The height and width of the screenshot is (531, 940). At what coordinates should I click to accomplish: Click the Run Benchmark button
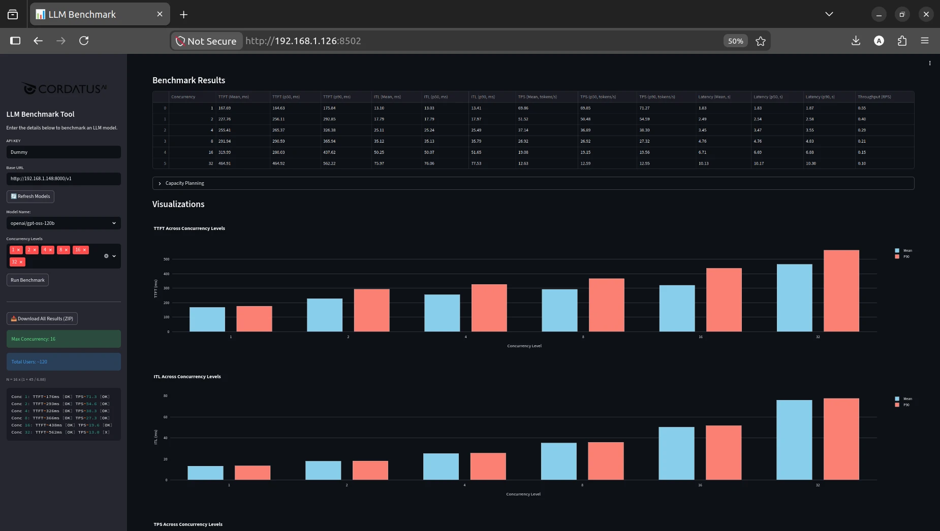pyautogui.click(x=27, y=280)
